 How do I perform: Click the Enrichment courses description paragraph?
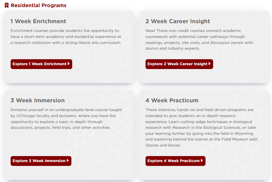tap(66, 37)
